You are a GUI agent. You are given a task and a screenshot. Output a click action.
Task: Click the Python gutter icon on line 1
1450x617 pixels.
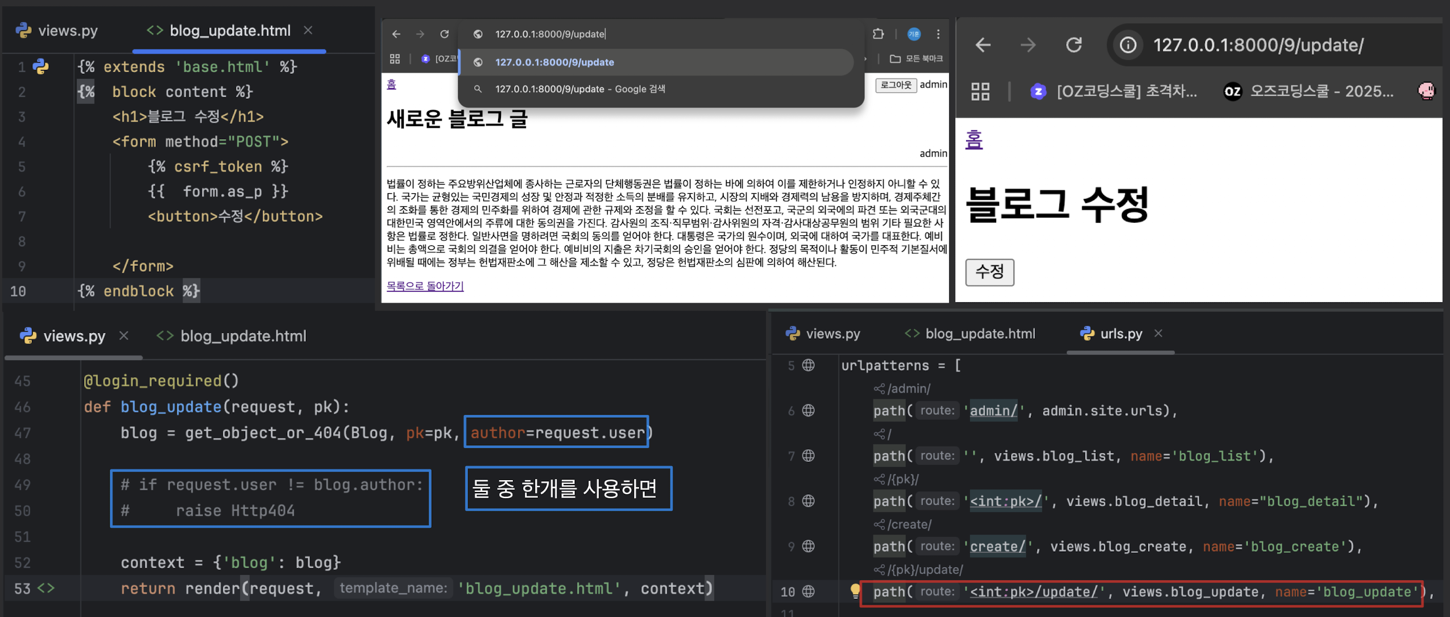pos(40,66)
